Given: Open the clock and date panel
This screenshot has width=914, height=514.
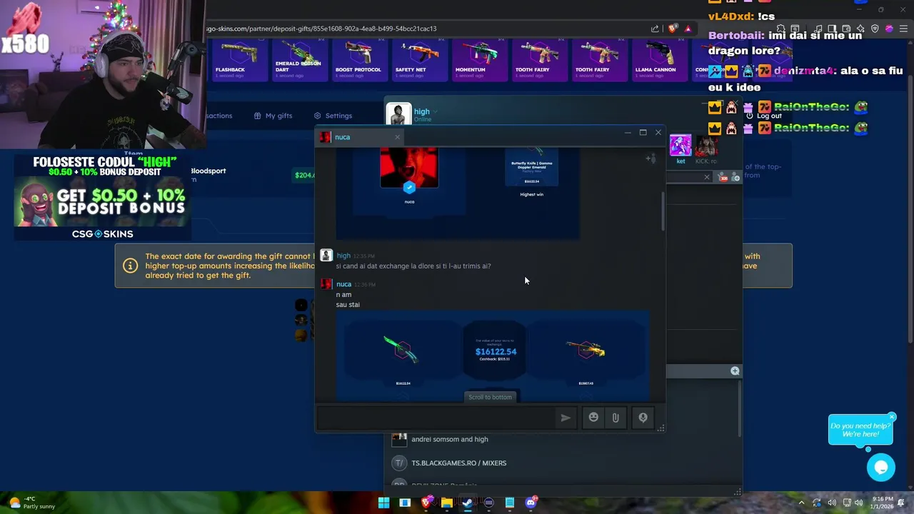Looking at the screenshot, I should [882, 503].
